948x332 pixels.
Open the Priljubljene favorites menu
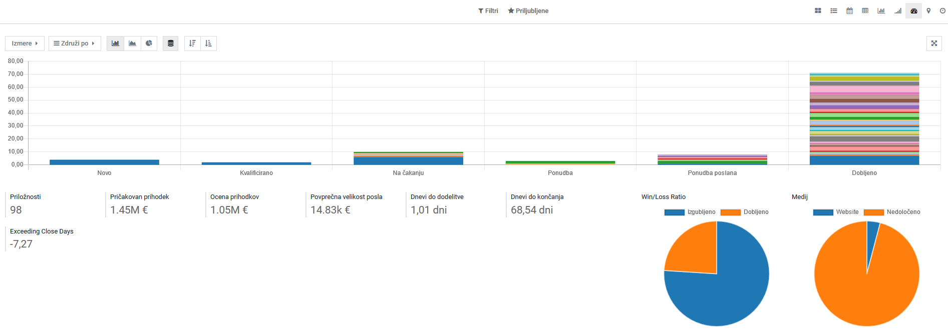tap(528, 11)
